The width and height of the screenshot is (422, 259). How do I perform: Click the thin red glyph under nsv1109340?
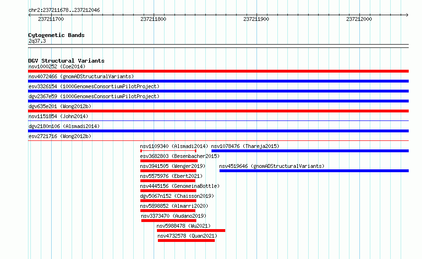tap(168, 151)
